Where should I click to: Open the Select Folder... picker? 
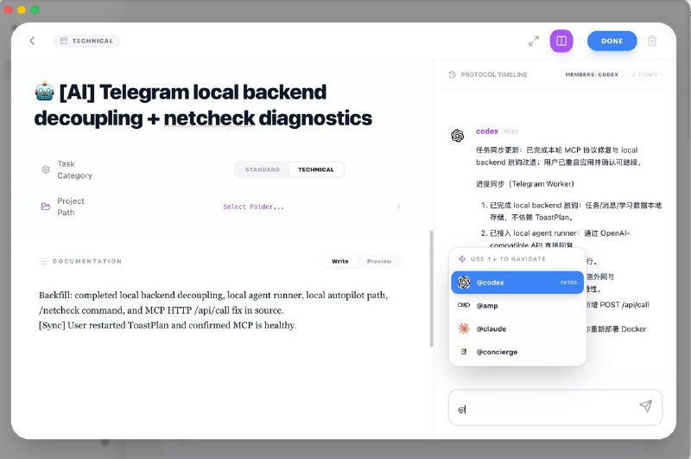coord(253,207)
